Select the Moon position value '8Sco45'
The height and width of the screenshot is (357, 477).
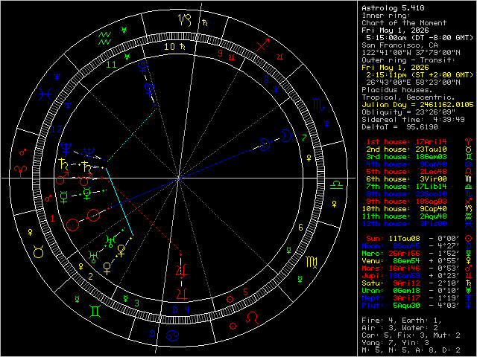tap(406, 246)
